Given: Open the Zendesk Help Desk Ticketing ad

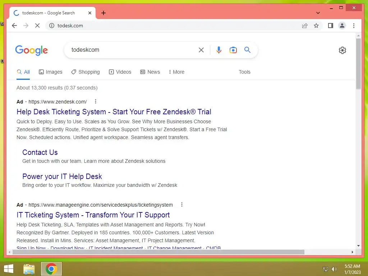Looking at the screenshot, I should (114, 112).
